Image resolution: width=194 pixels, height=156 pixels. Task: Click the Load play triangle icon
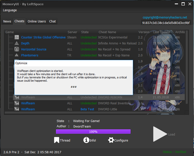click(160, 134)
